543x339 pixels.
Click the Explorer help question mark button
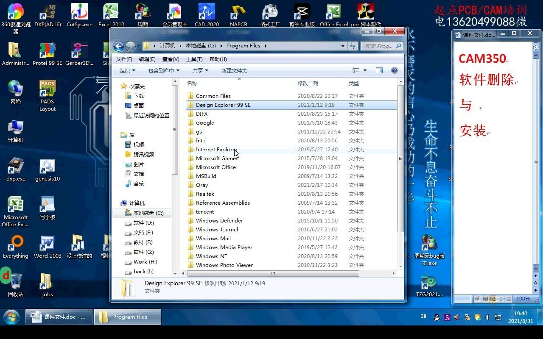(395, 70)
